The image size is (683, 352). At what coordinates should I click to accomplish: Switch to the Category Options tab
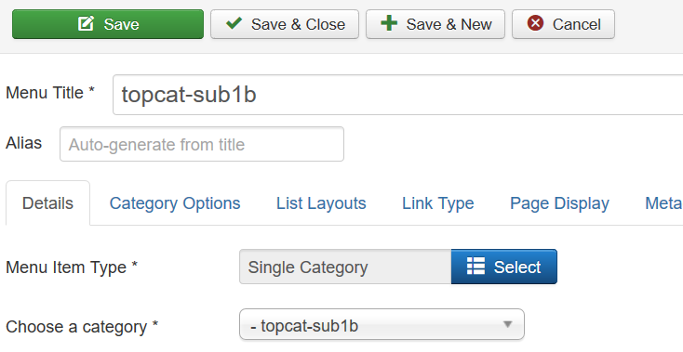(175, 203)
